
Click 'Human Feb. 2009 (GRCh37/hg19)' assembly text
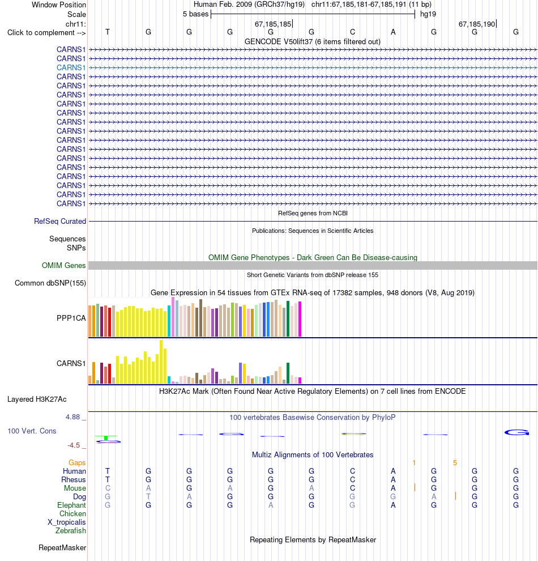coord(249,5)
